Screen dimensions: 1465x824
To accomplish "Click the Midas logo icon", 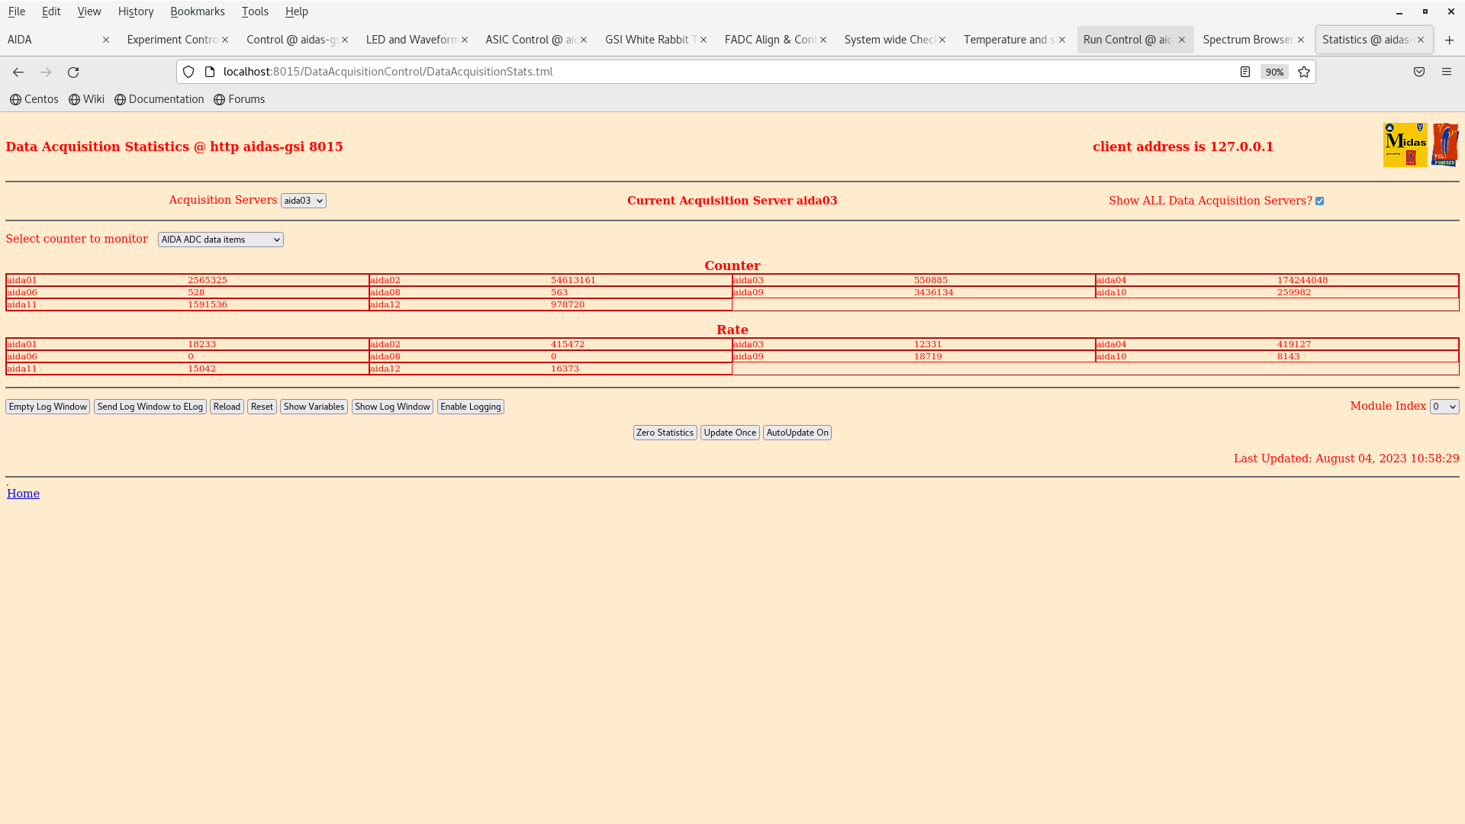I will (x=1405, y=144).
